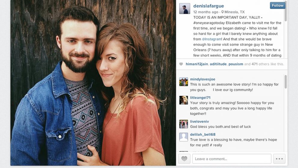The image size is (298, 168).
Task: Click the heart like button beside comment box
Action: point(184,158)
